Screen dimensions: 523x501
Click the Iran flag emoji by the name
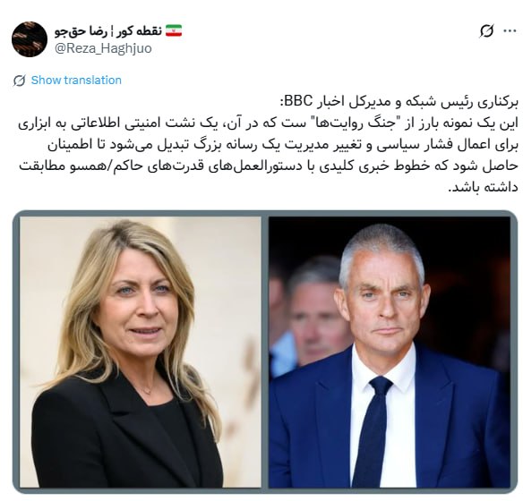point(174,30)
